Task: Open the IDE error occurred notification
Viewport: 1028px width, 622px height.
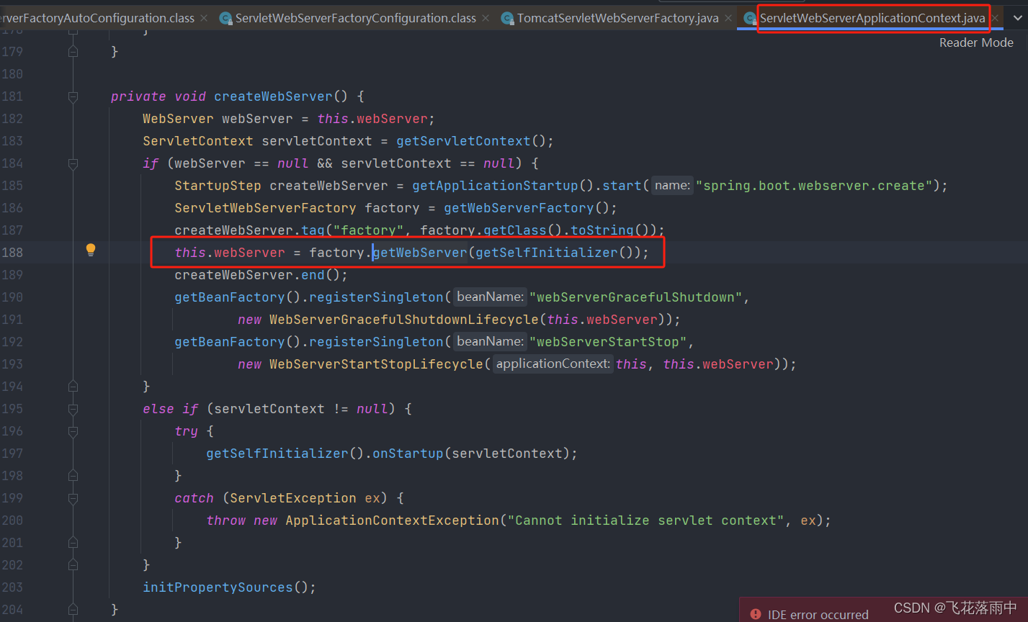Action: pyautogui.click(x=818, y=615)
